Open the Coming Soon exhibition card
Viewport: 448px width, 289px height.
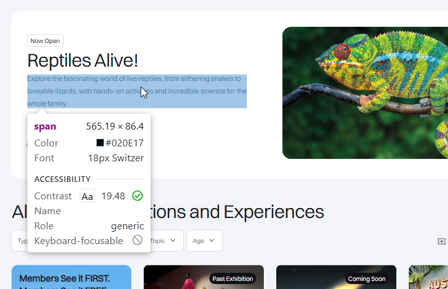click(336, 277)
